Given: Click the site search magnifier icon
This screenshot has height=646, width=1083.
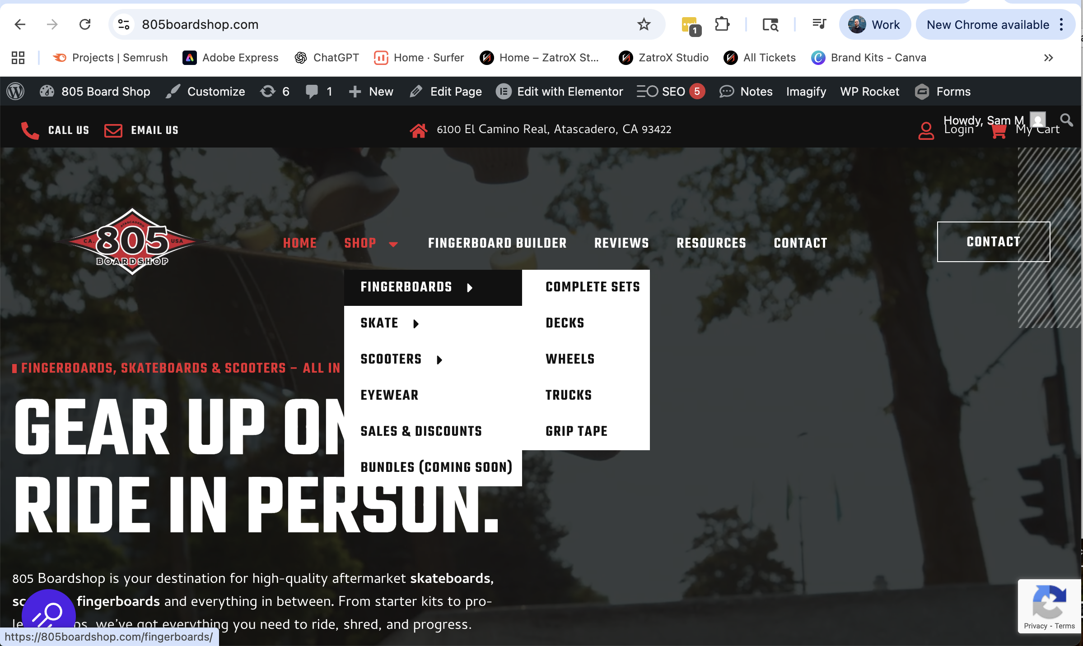Looking at the screenshot, I should 1066,120.
